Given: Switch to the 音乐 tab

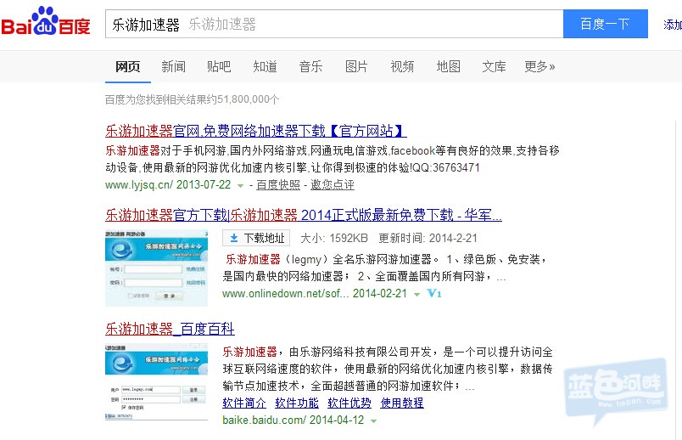Looking at the screenshot, I should coord(310,66).
